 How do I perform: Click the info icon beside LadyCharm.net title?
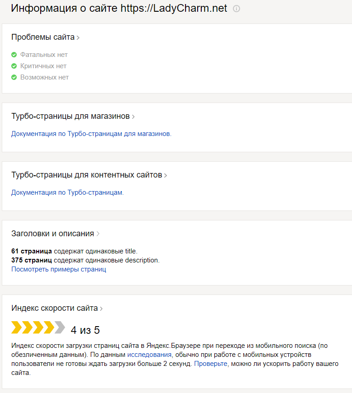(x=236, y=9)
